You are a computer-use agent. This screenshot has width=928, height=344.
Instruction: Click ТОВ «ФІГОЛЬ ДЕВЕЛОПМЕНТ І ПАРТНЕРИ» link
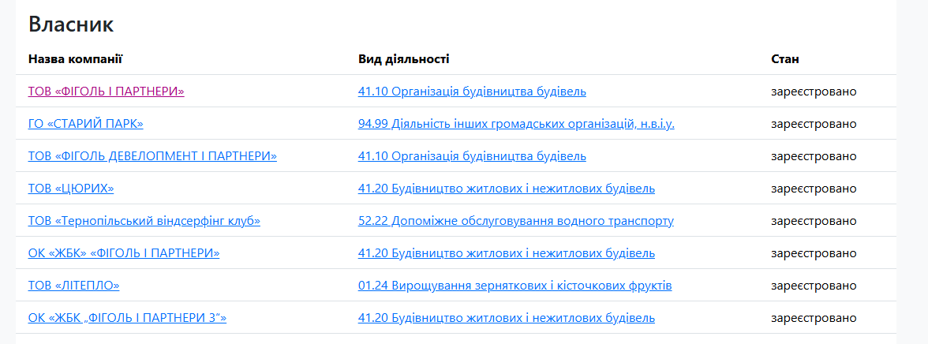152,156
